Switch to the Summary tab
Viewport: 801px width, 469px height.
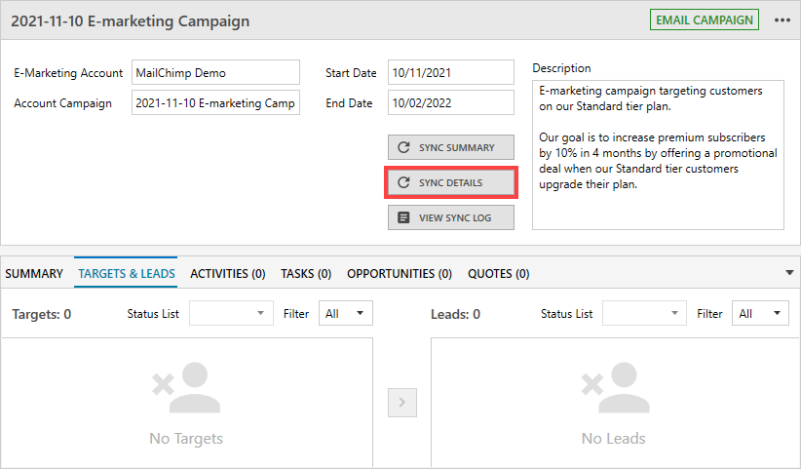click(x=34, y=274)
